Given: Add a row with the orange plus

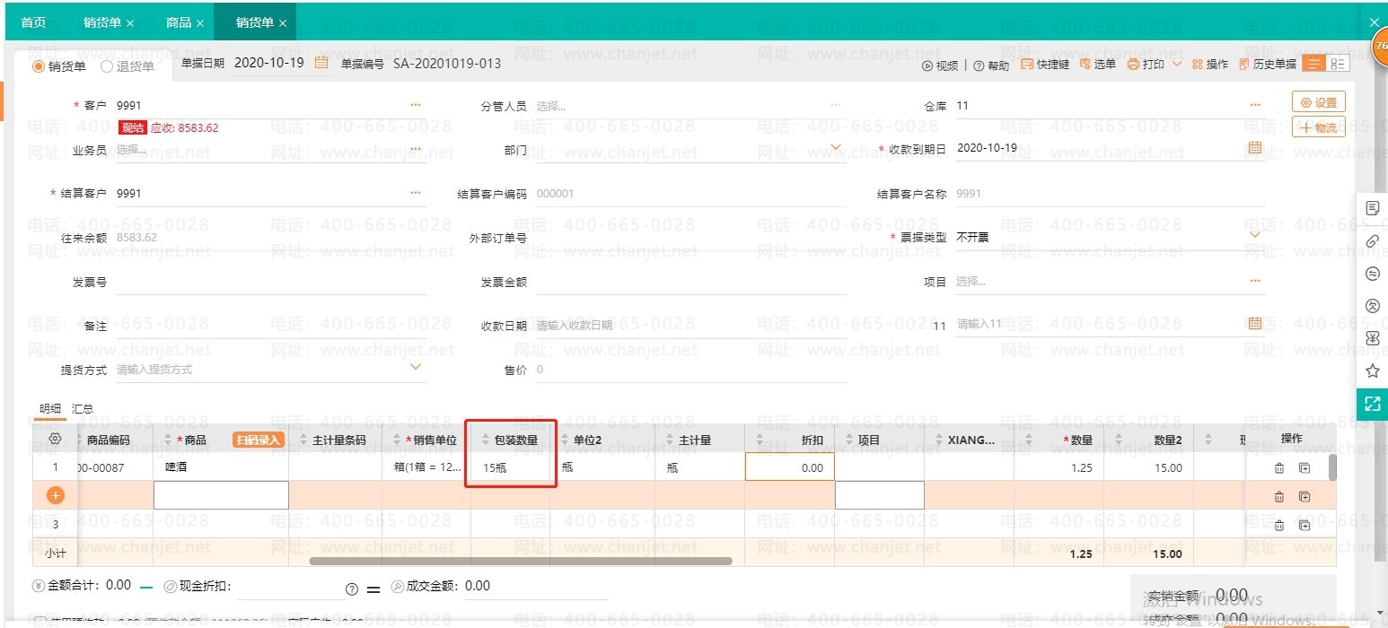Looking at the screenshot, I should tap(55, 495).
